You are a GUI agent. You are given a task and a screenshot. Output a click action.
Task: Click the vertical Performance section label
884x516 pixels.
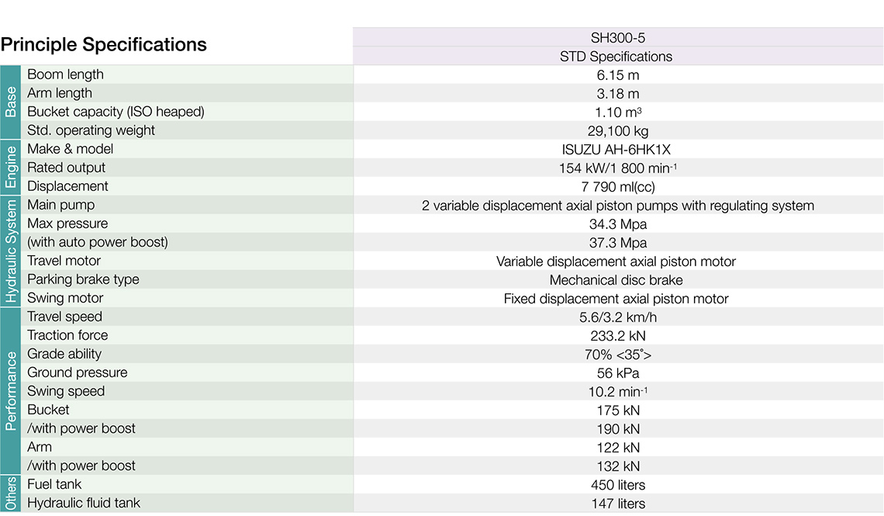tap(11, 390)
